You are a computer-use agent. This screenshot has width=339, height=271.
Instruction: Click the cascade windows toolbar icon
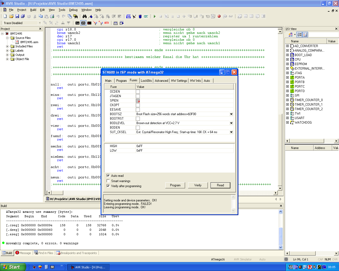[69, 16]
